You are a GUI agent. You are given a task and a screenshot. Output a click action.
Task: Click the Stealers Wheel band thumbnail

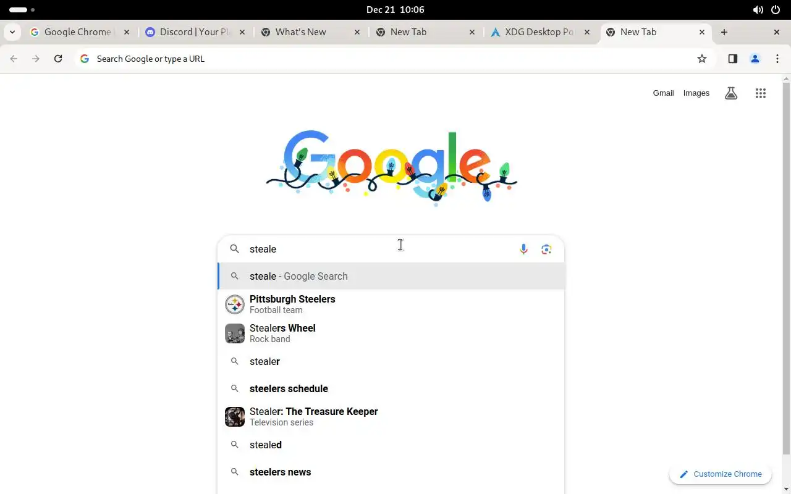235,333
